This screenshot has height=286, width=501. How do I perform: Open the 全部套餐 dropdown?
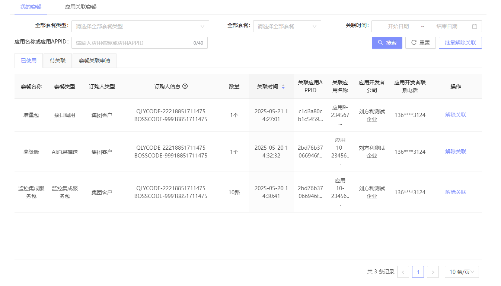[x=287, y=26]
